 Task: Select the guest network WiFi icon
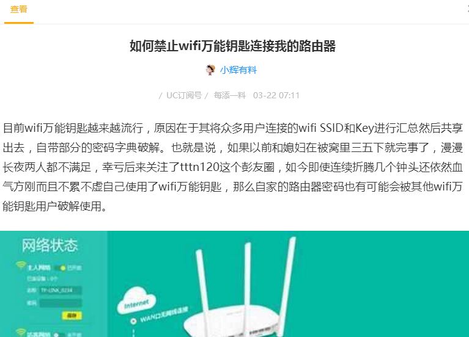click(x=21, y=332)
